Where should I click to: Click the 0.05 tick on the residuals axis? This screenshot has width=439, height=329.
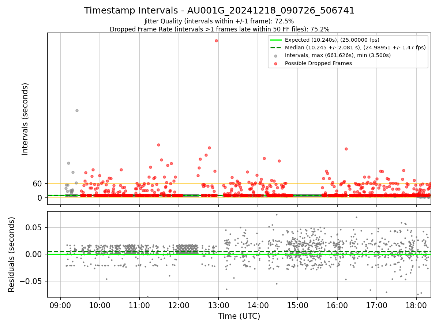point(34,227)
